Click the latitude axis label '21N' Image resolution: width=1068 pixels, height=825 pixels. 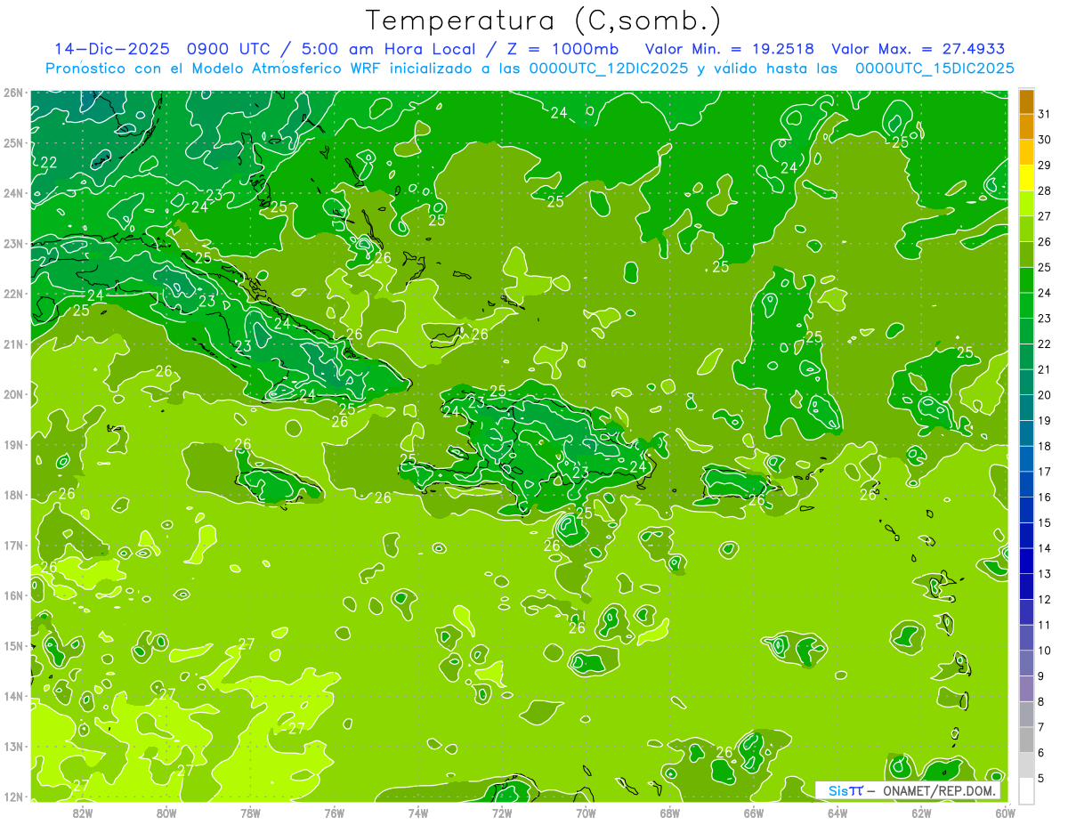[x=12, y=344]
